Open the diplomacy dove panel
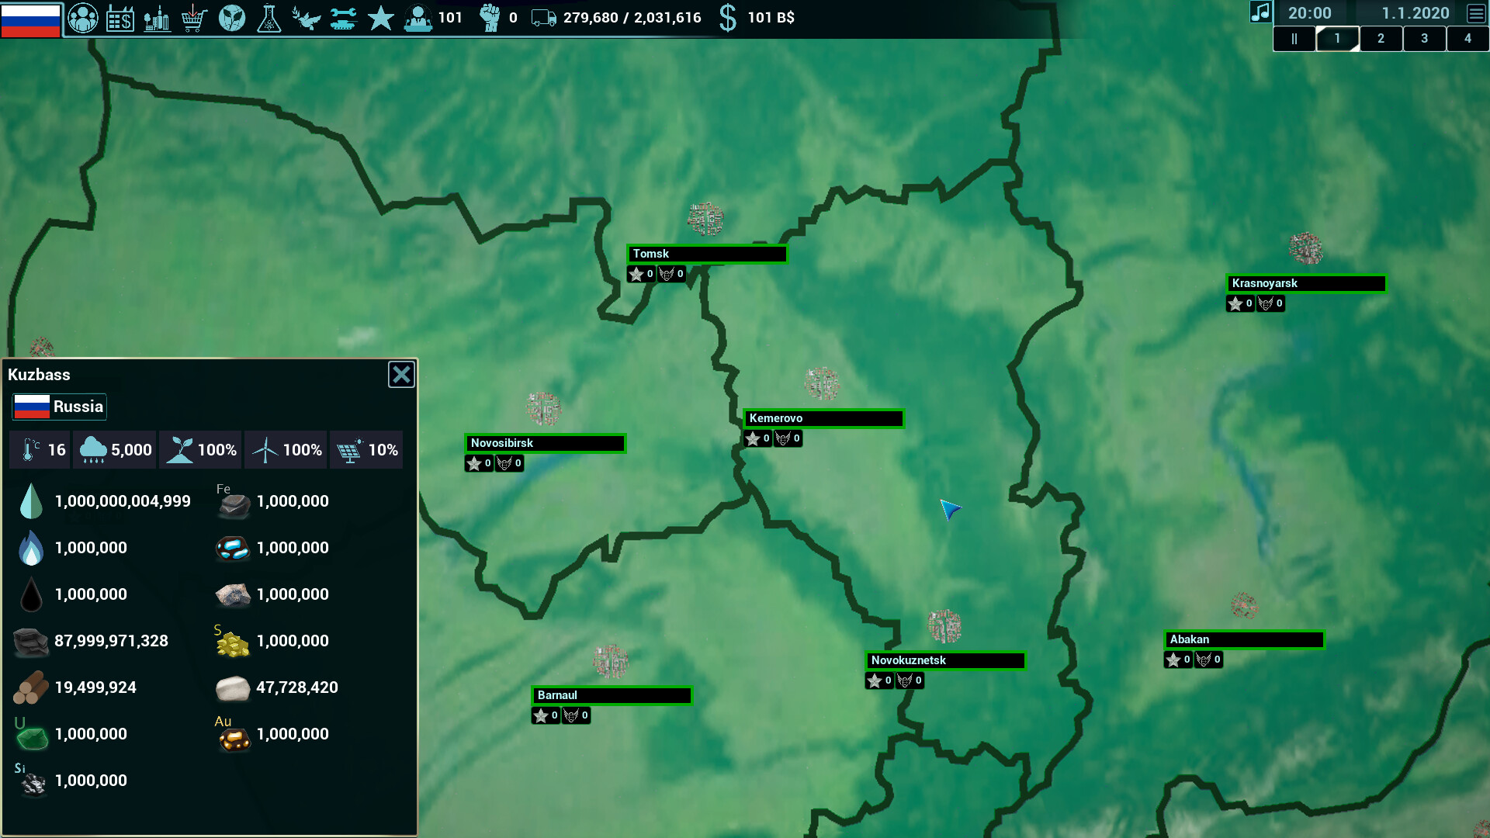 (x=306, y=17)
